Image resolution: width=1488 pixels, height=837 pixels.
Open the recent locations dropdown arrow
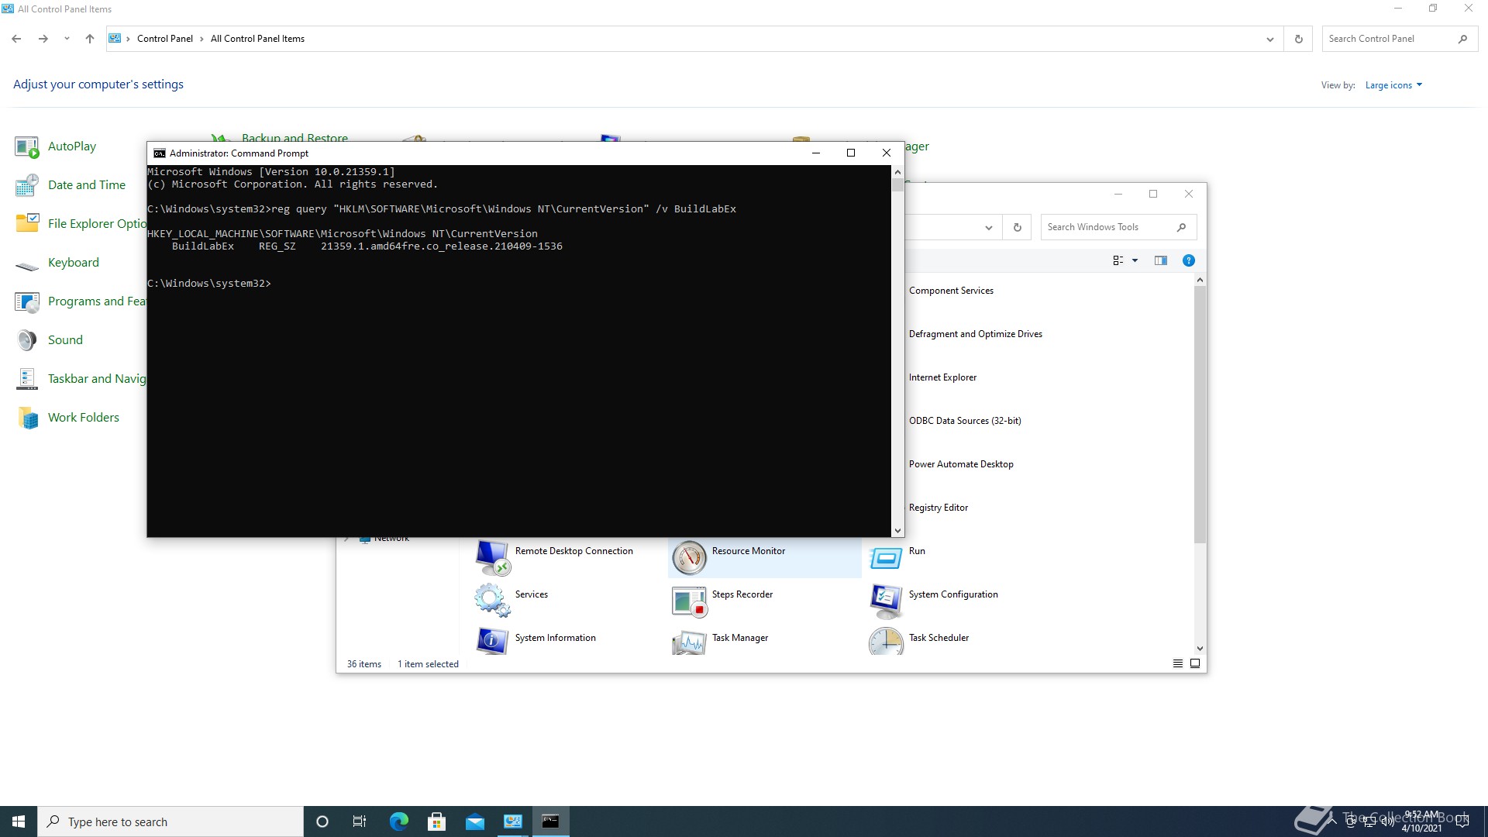tap(67, 39)
